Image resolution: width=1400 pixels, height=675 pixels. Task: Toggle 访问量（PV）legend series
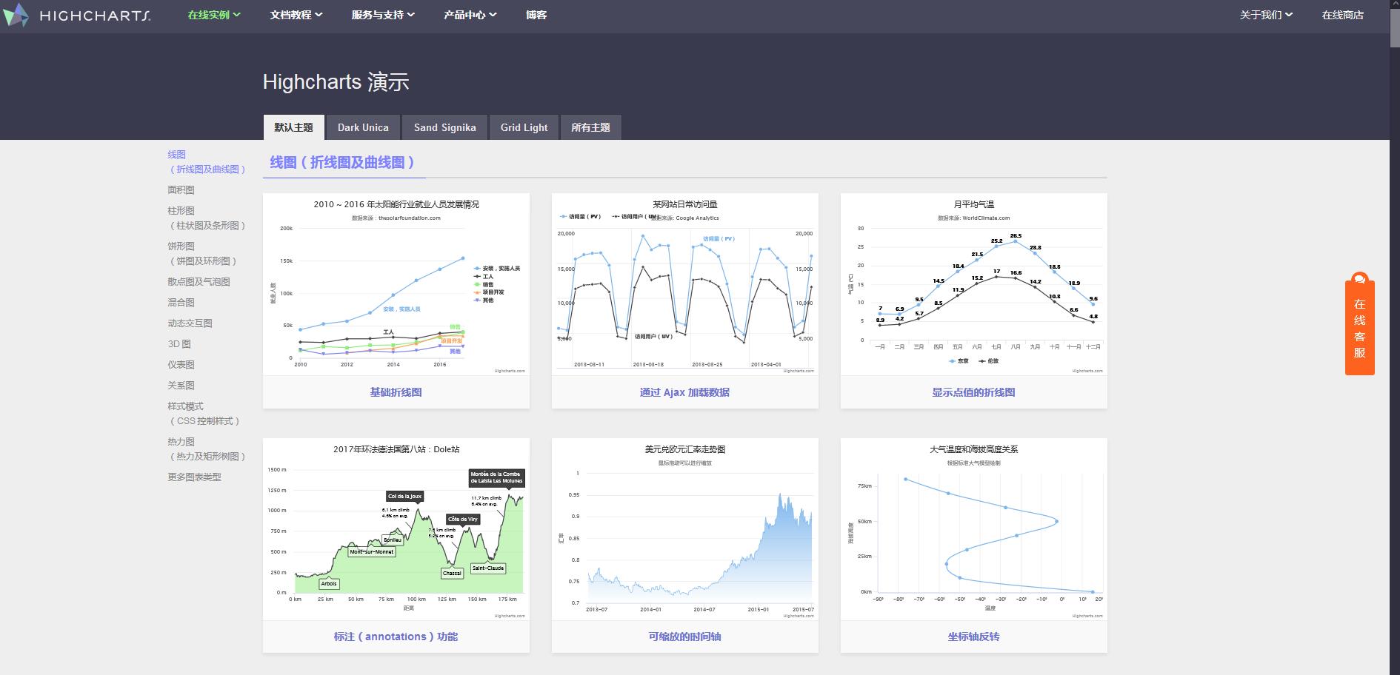coord(581,217)
